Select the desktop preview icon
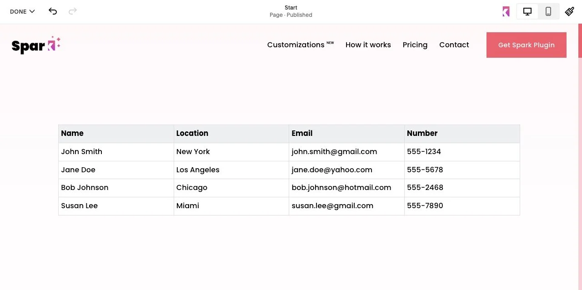Screen dimensions: 582x290 pos(527,11)
